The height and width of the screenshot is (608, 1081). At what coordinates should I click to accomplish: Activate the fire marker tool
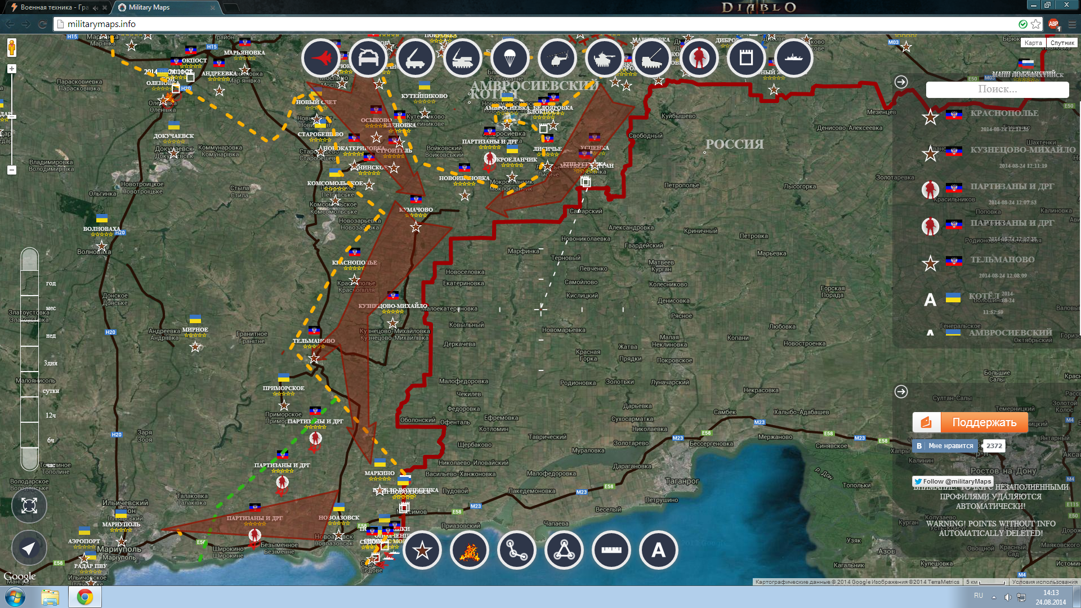470,551
